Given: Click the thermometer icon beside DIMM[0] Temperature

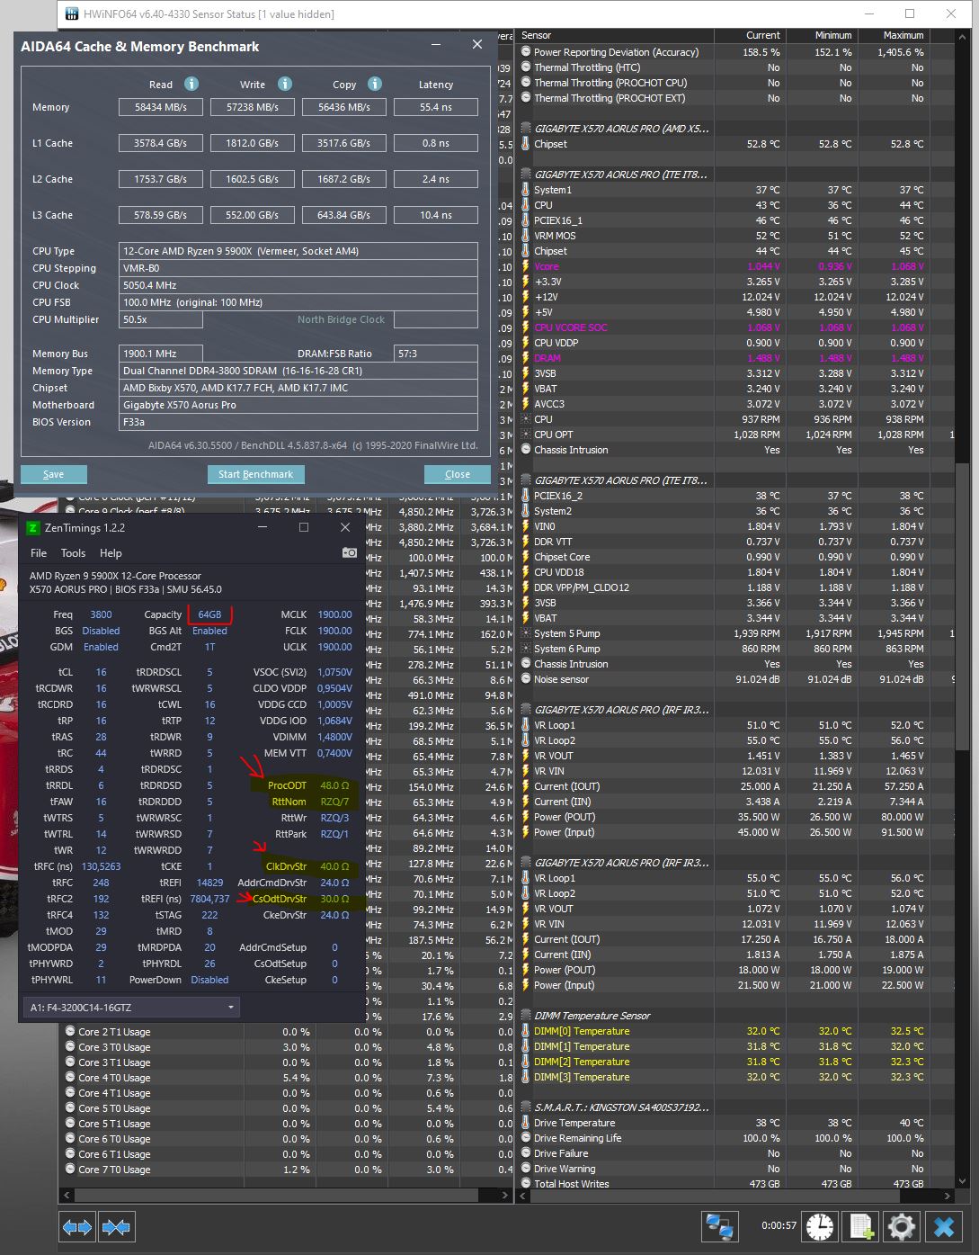Looking at the screenshot, I should pos(526,1031).
